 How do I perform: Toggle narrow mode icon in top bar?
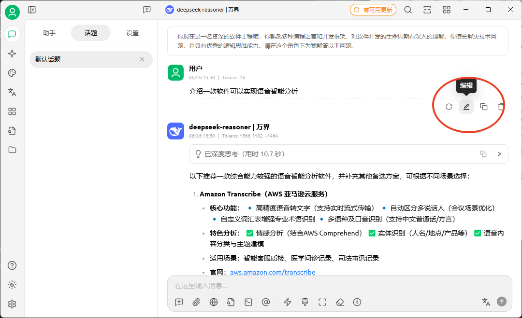[427, 10]
